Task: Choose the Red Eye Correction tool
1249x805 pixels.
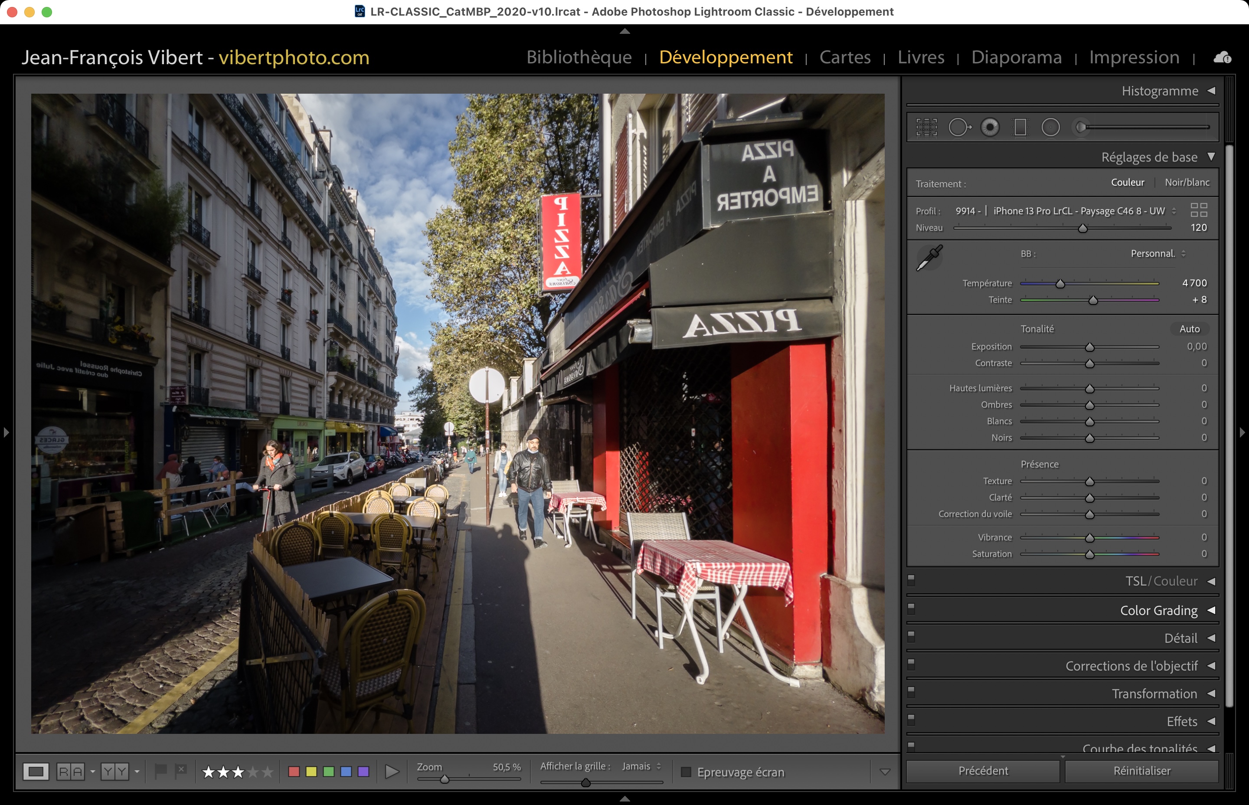Action: [x=990, y=127]
